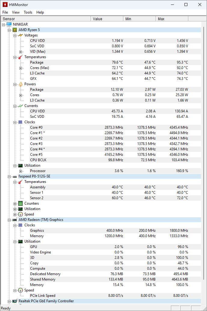
Task: Expand the VID (Max) voltage node
Action: tap(20, 52)
